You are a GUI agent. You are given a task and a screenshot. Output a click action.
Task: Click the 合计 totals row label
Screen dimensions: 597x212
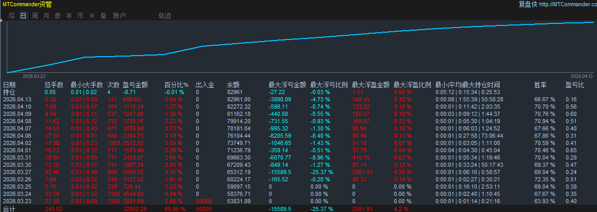pos(9,208)
